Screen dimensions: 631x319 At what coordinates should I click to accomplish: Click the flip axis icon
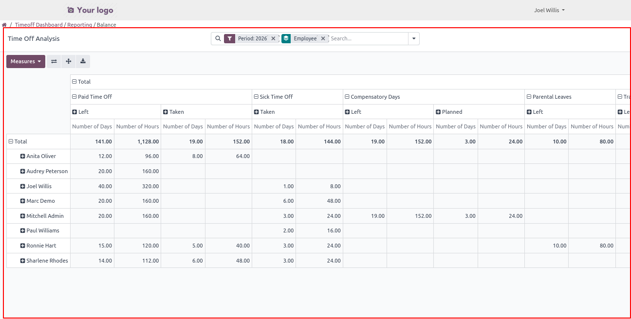[54, 61]
